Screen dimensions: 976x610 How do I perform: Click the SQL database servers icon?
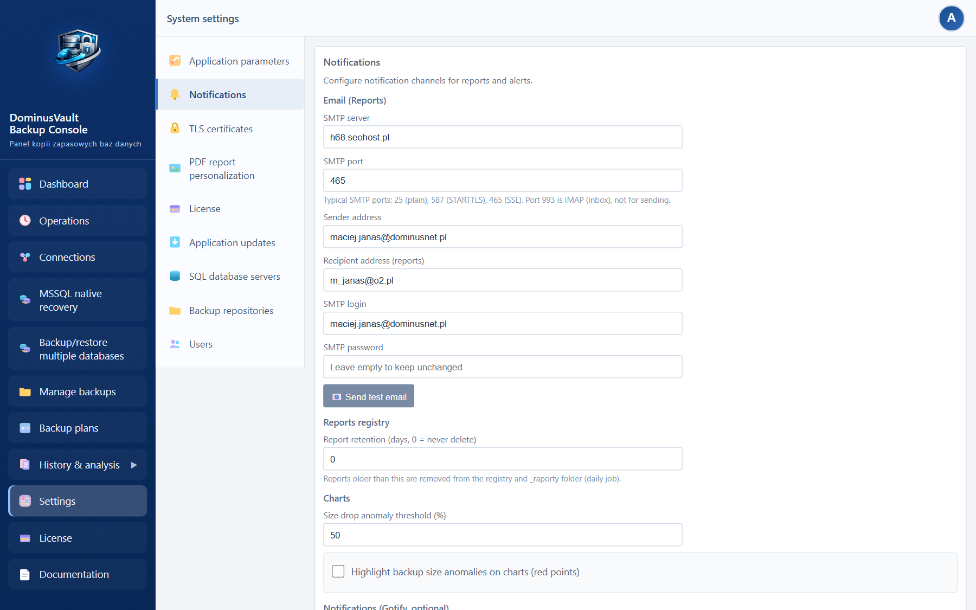(x=175, y=276)
